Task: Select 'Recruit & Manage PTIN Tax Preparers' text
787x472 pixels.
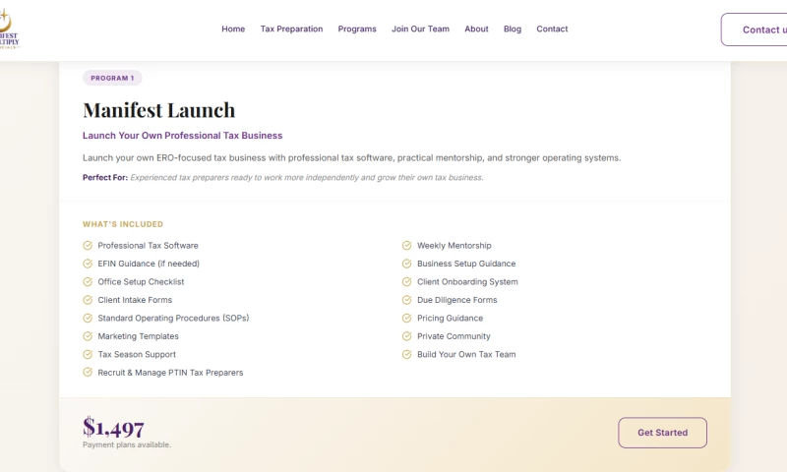Action: tap(170, 372)
